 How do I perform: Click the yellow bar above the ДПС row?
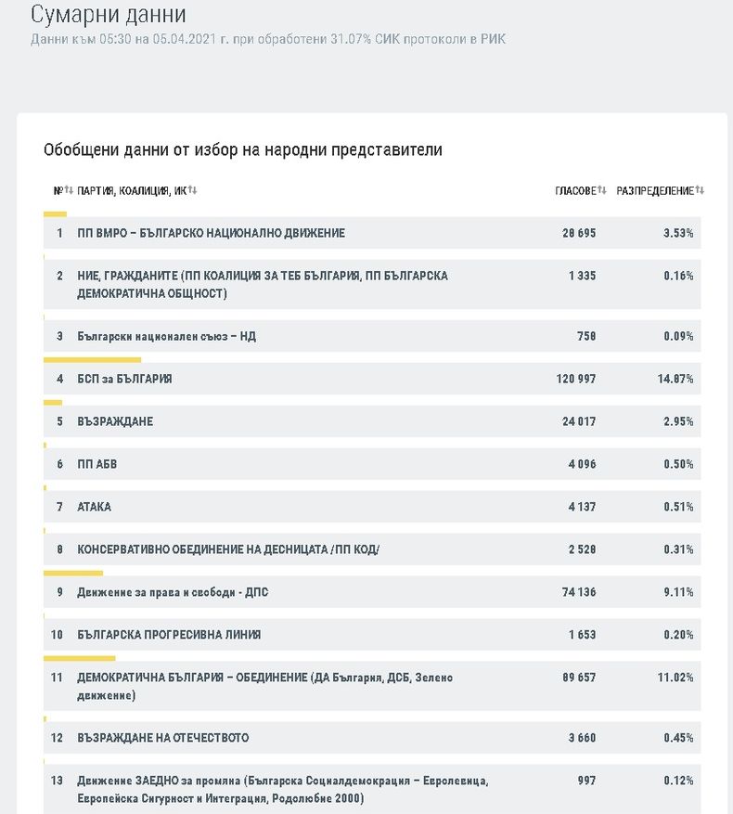pyautogui.click(x=73, y=574)
